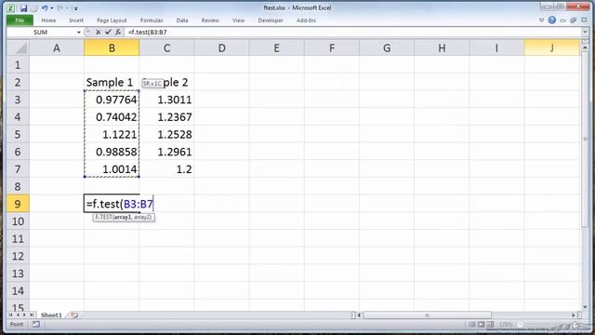Open Excel Help question mark icon
The image size is (595, 335).
(x=551, y=20)
